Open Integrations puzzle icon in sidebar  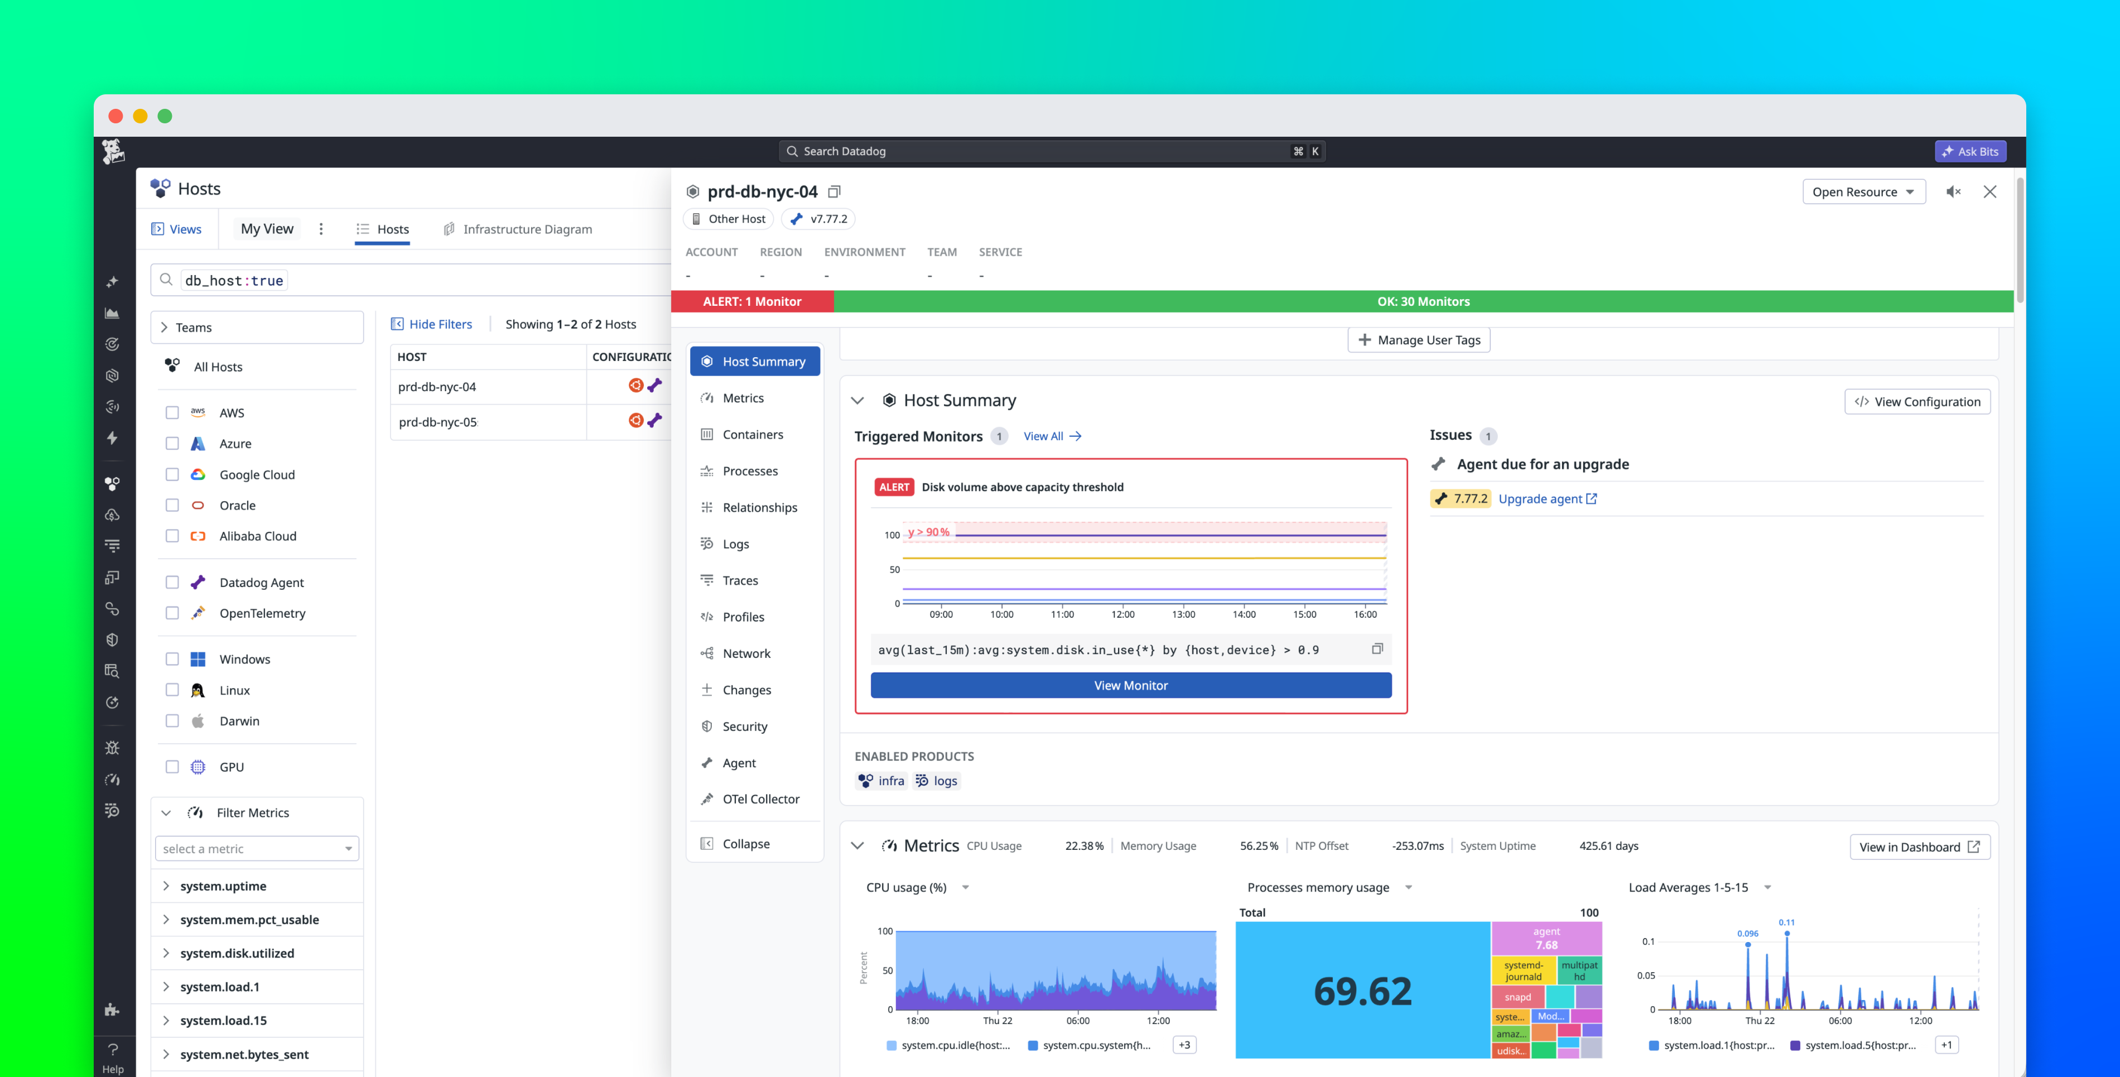pos(113,1009)
